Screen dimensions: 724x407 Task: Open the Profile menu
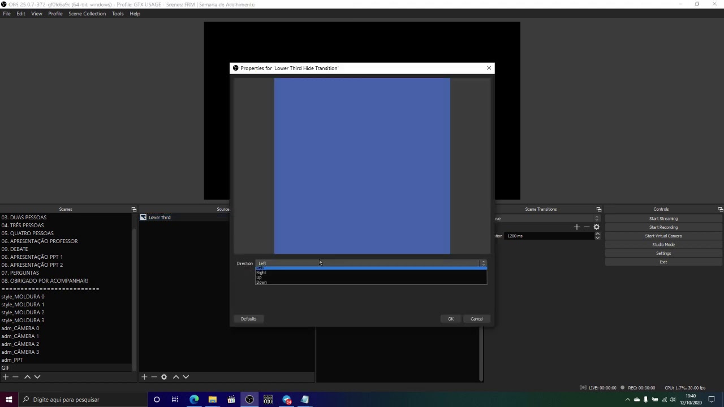pyautogui.click(x=55, y=14)
